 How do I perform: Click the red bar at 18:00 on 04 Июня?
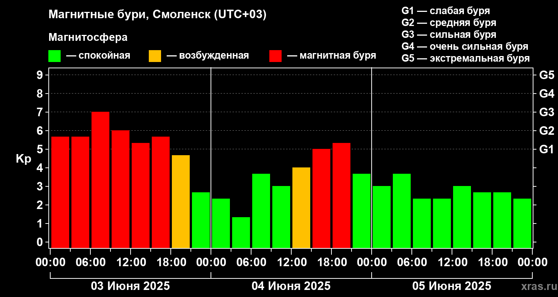[341, 195]
